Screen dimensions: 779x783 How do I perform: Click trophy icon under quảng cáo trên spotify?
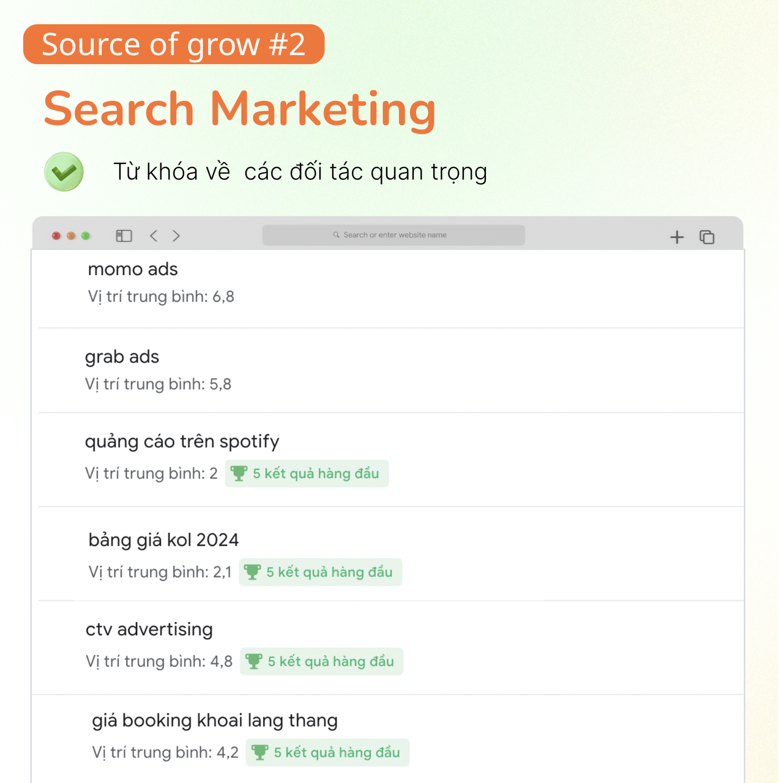coord(239,473)
